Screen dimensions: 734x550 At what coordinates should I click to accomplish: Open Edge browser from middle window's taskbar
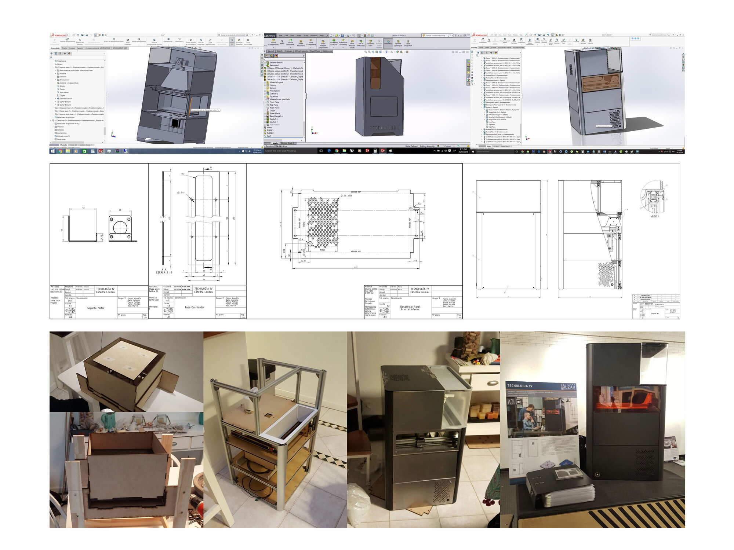pos(329,151)
